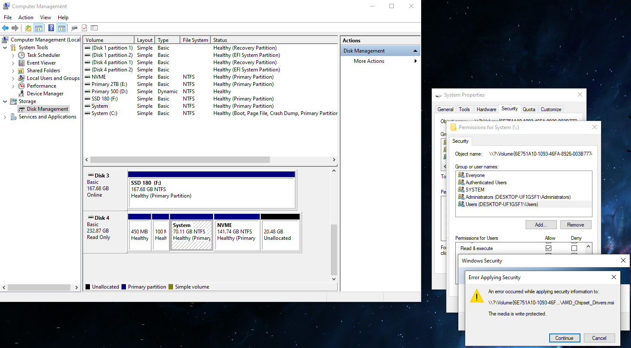Click the SYSTEM group icon in permissions list
Image resolution: width=631 pixels, height=348 pixels.
(x=461, y=189)
